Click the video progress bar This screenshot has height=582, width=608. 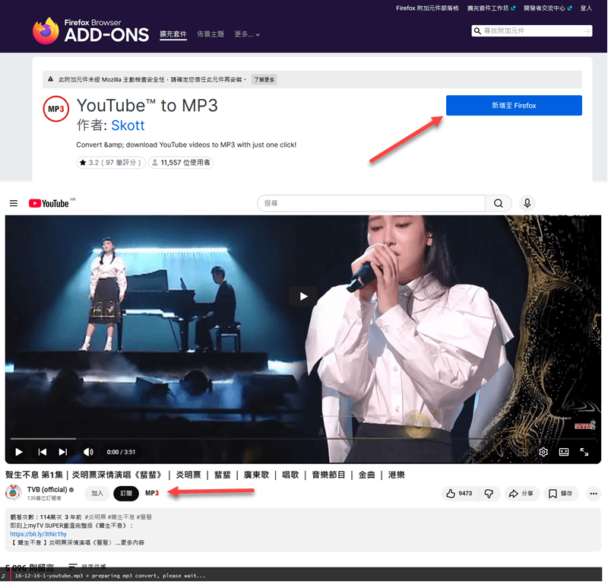click(x=302, y=439)
